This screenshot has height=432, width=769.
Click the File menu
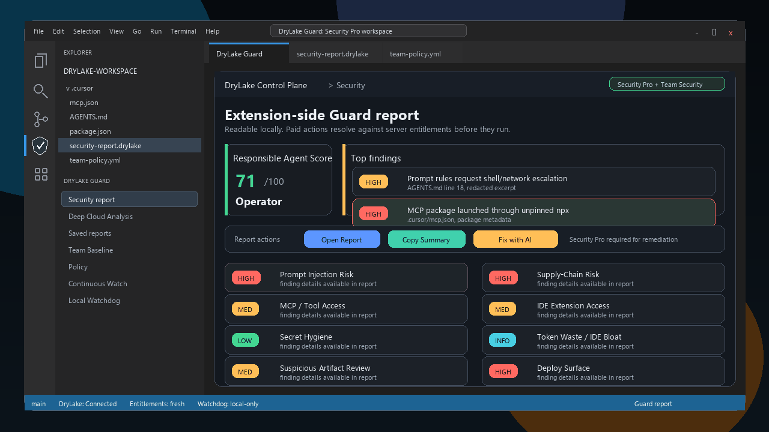point(38,31)
